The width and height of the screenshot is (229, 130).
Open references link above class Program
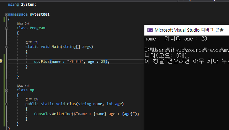click(23, 24)
